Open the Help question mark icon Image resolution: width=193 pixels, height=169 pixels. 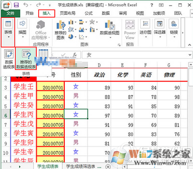[152, 5]
